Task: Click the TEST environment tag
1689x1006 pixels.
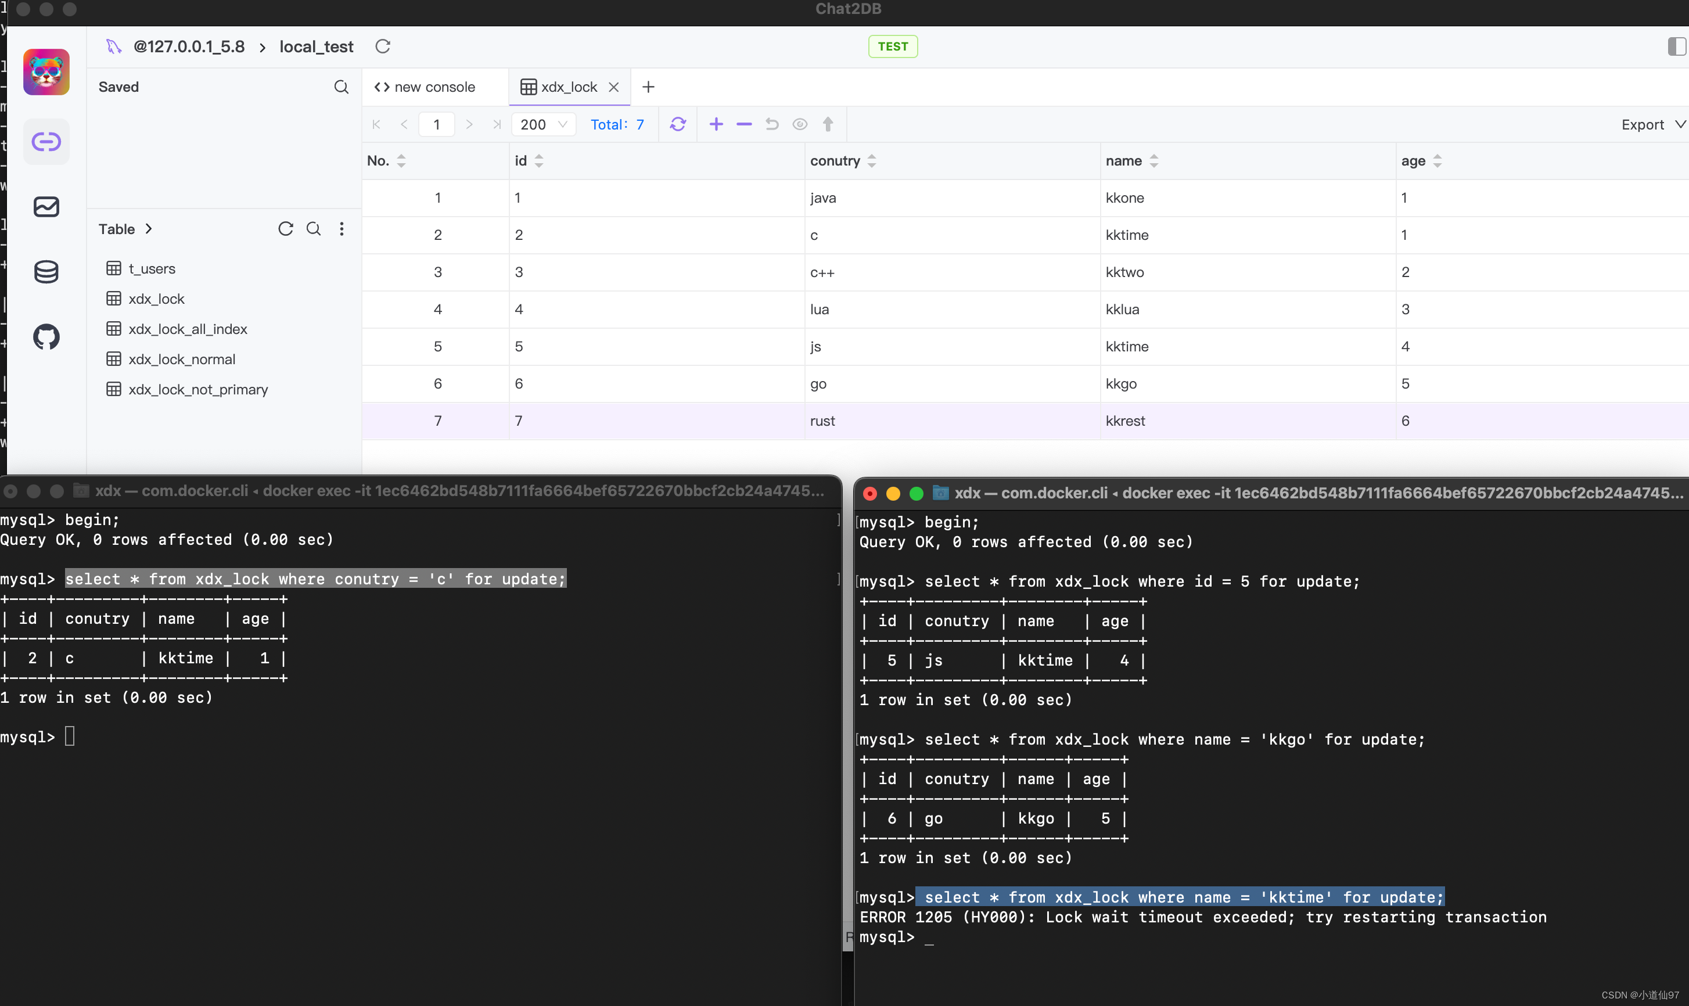Action: (893, 46)
